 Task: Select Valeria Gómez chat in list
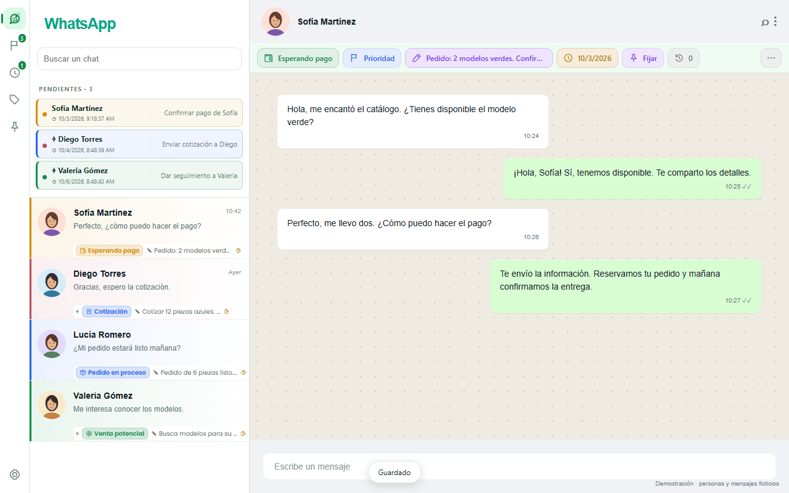[139, 411]
